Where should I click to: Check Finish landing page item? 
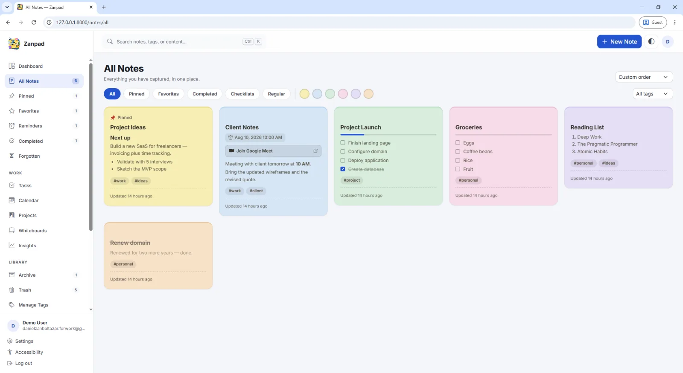tap(342, 143)
